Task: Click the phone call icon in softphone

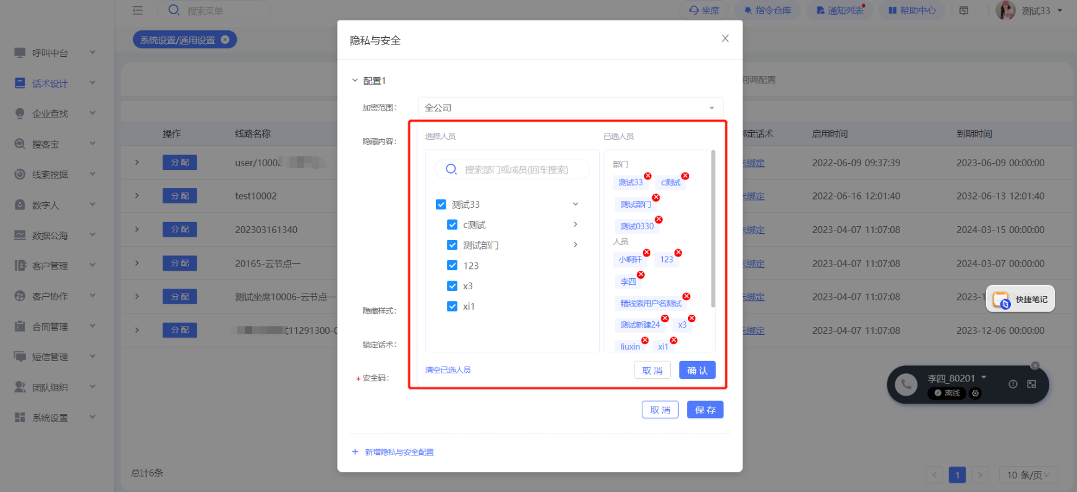Action: (x=906, y=384)
